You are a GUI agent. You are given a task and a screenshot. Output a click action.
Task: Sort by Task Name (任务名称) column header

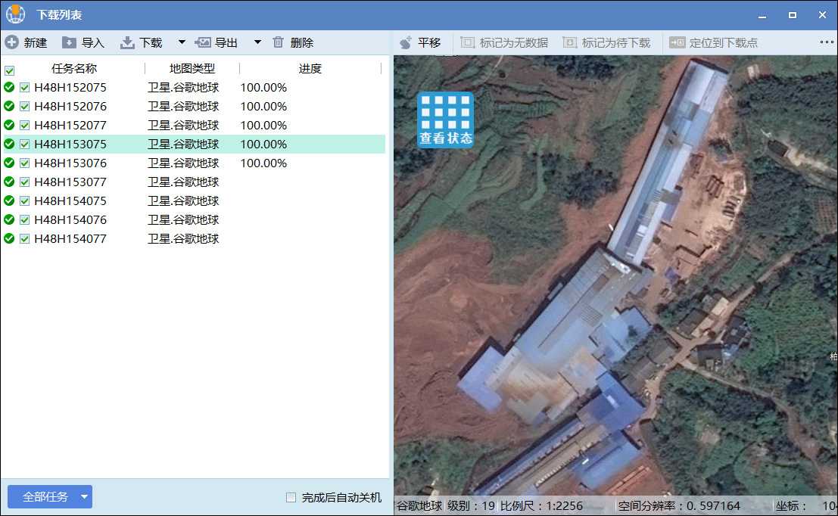click(74, 69)
